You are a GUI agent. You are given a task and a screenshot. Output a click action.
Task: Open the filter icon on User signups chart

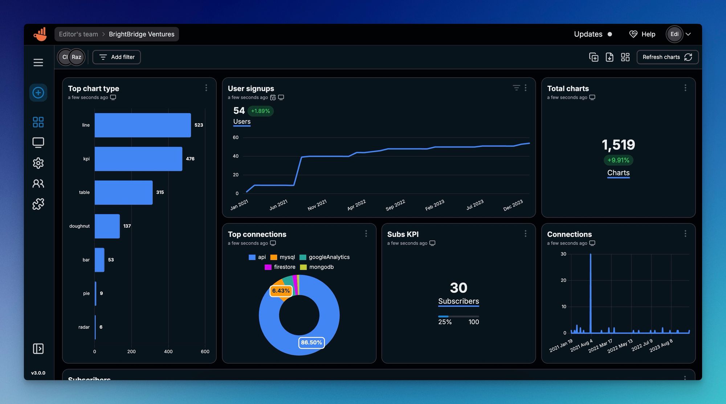(516, 87)
